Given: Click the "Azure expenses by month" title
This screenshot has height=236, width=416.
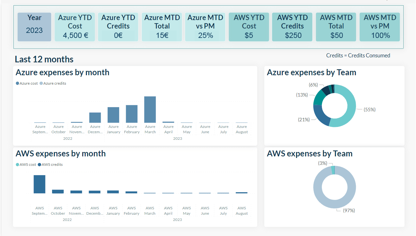Looking at the screenshot, I should 62,72.
